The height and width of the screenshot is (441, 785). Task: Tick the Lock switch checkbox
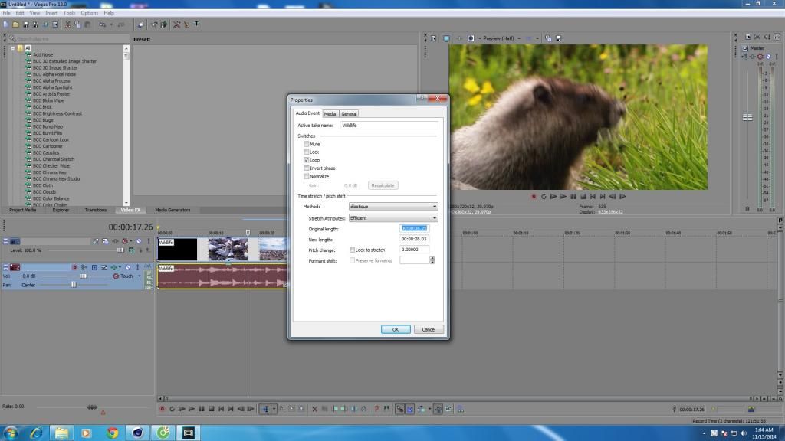[x=307, y=152]
